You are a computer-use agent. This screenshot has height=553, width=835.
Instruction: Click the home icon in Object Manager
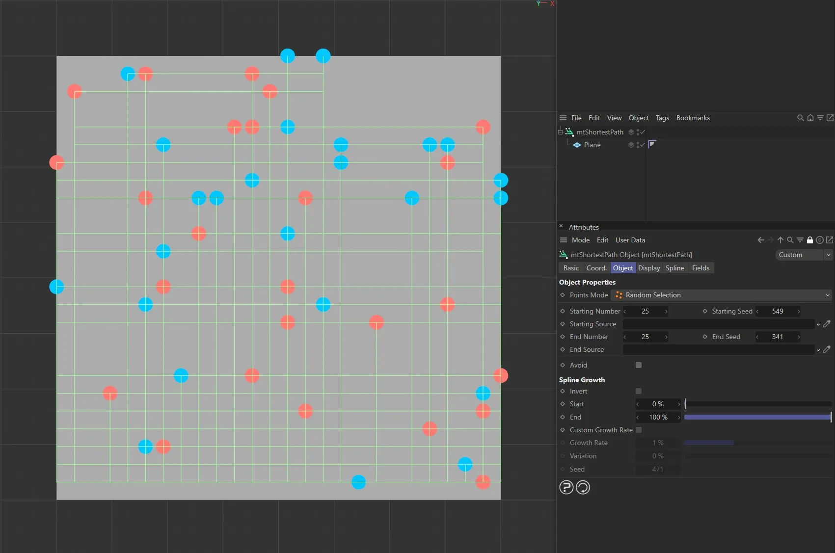(810, 118)
